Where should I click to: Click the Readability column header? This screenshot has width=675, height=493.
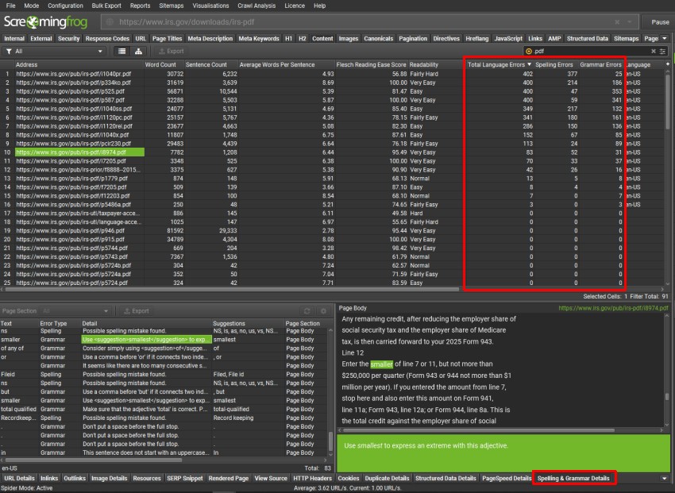click(435, 64)
